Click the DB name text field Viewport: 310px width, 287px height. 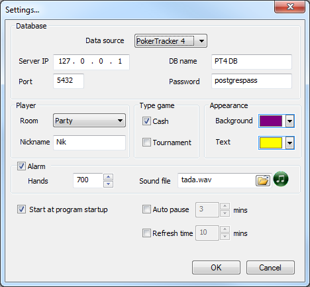click(252, 62)
